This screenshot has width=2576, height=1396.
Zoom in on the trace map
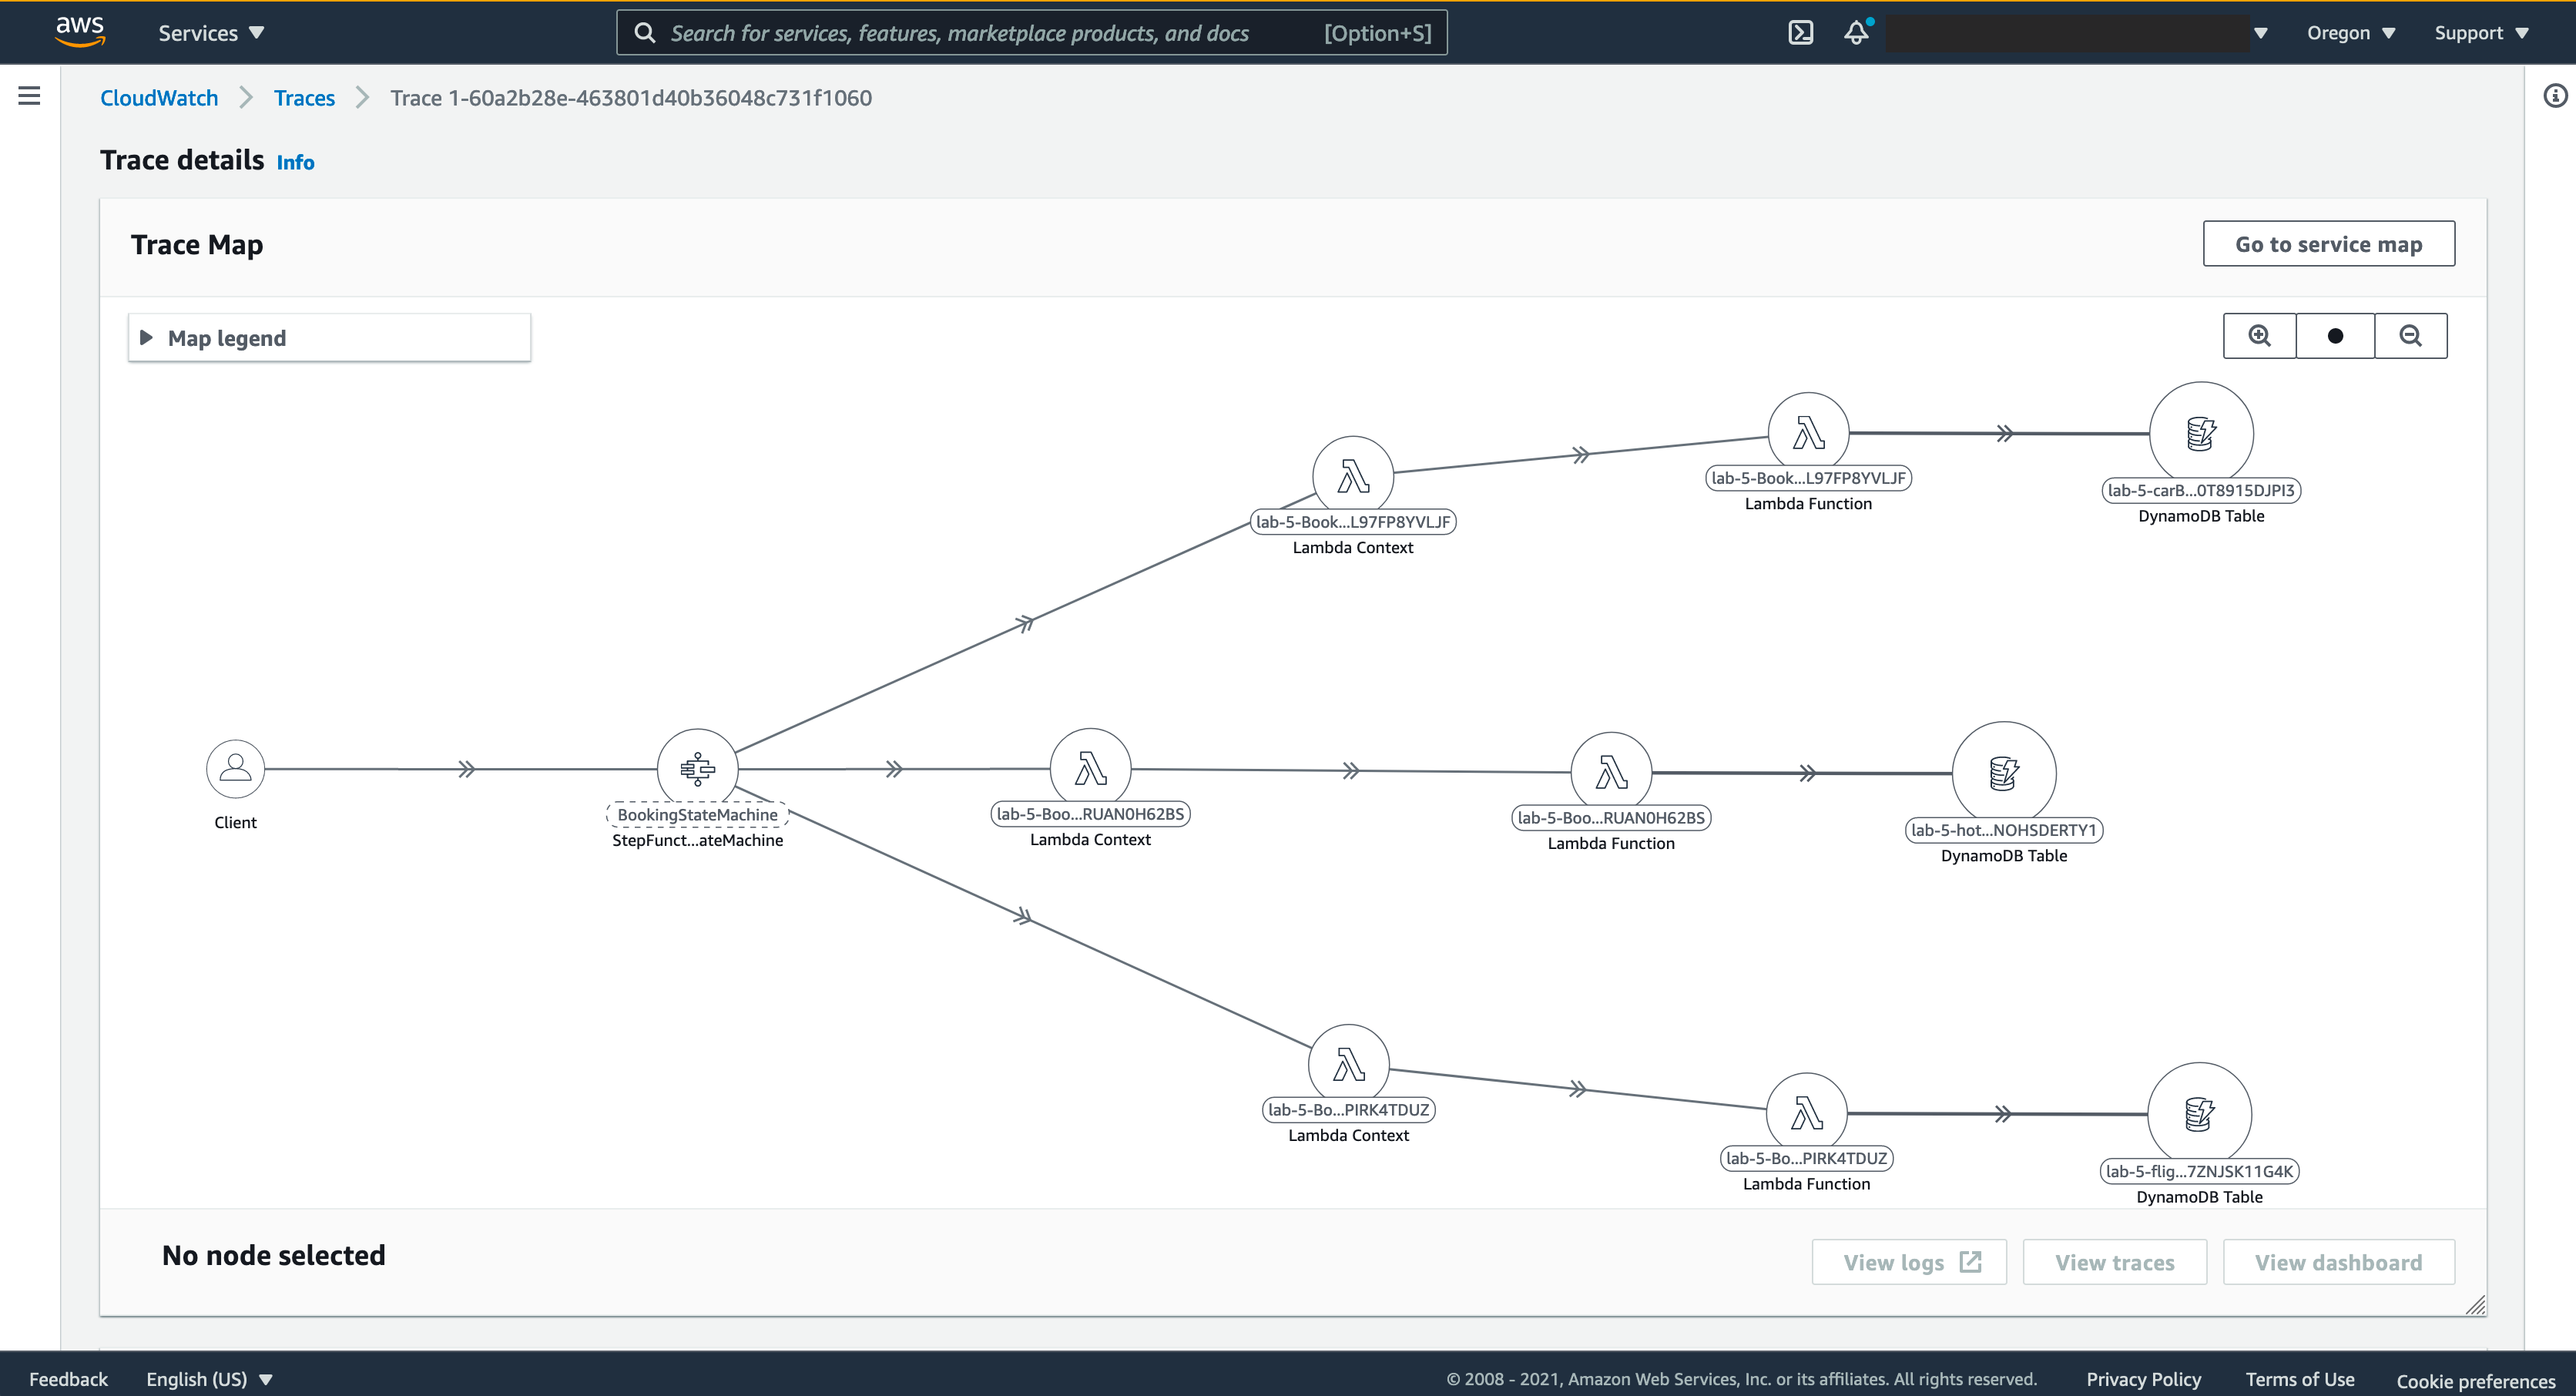pyautogui.click(x=2259, y=336)
